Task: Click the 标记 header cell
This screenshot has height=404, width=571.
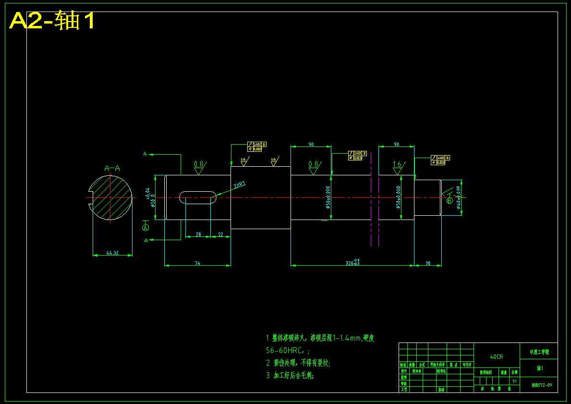Action: [x=403, y=365]
